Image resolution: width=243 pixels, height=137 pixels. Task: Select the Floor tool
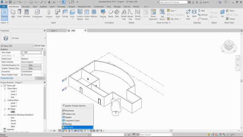click(x=72, y=14)
